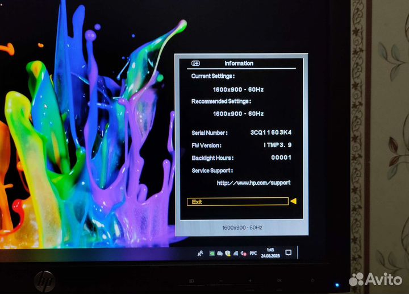This screenshot has width=409, height=294.
Task: Open the People icon in taskbar
Action: tap(200, 253)
